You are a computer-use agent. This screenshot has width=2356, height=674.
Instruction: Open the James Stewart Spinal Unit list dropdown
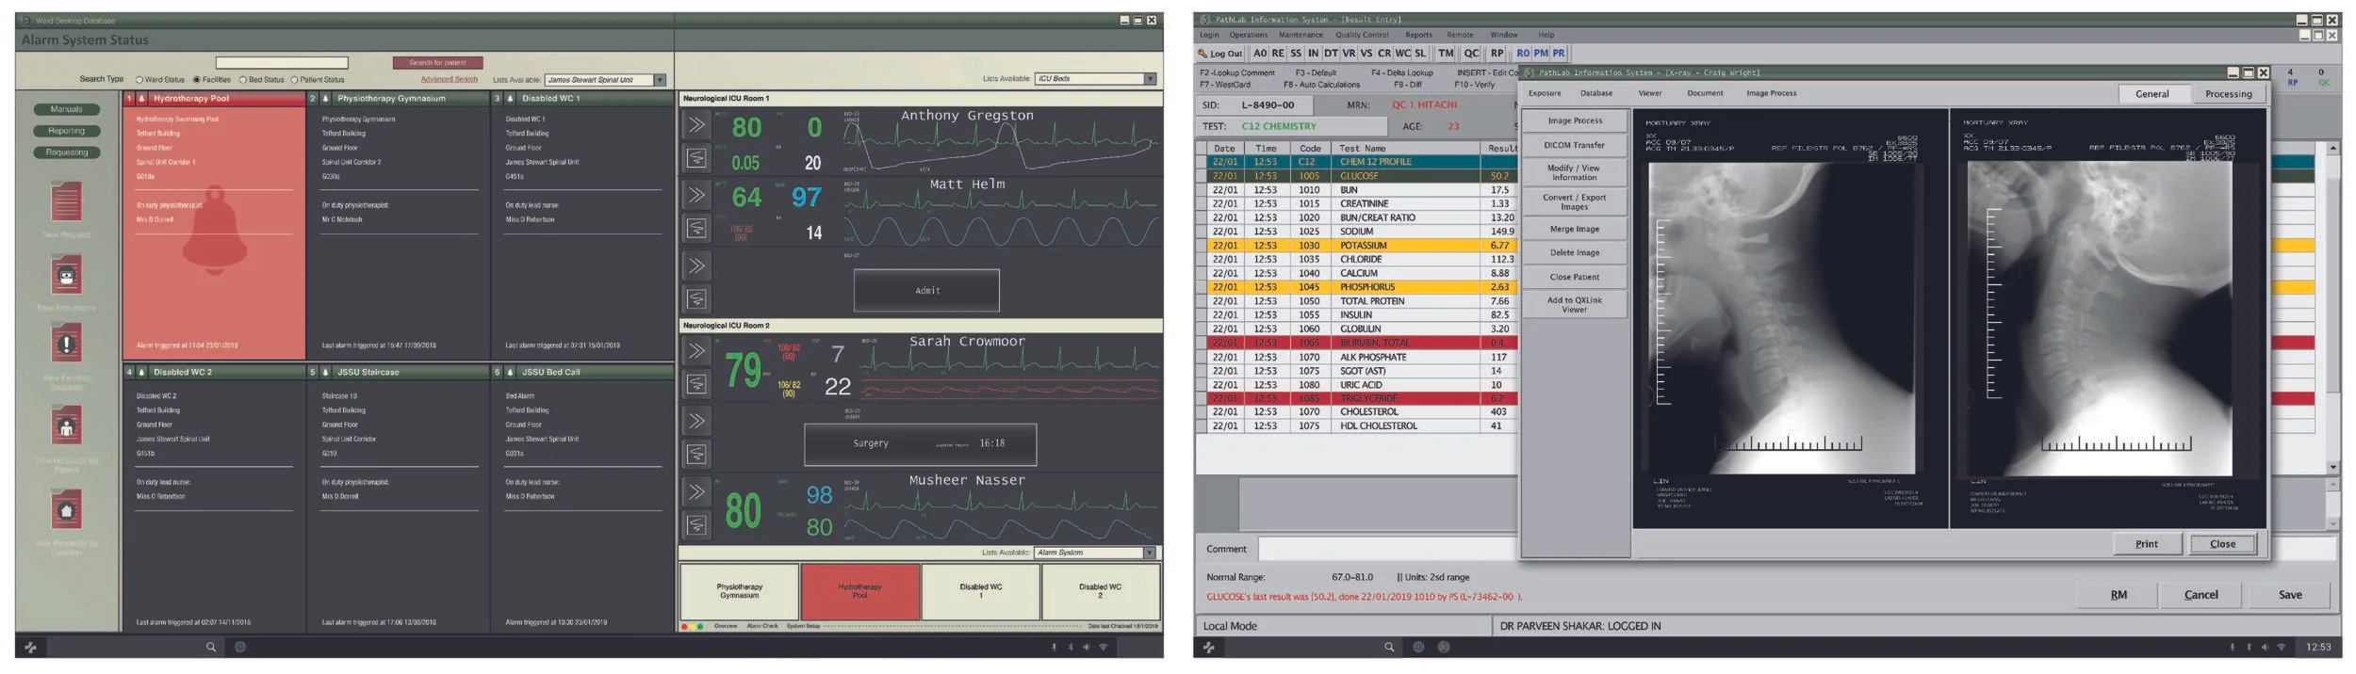660,80
